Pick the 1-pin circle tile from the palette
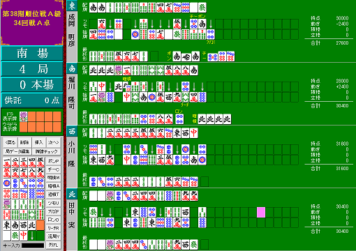Viewport: 356px width, 251px height. 7,183
